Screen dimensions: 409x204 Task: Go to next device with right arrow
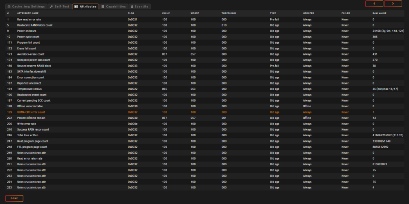coord(393,4)
